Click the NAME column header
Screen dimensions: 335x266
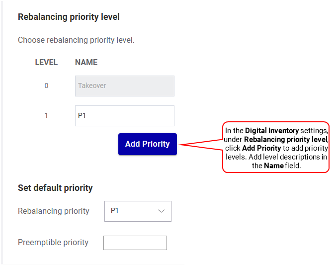click(x=86, y=63)
